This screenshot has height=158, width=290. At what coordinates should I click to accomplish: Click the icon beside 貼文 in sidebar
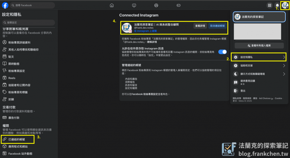point(5,57)
